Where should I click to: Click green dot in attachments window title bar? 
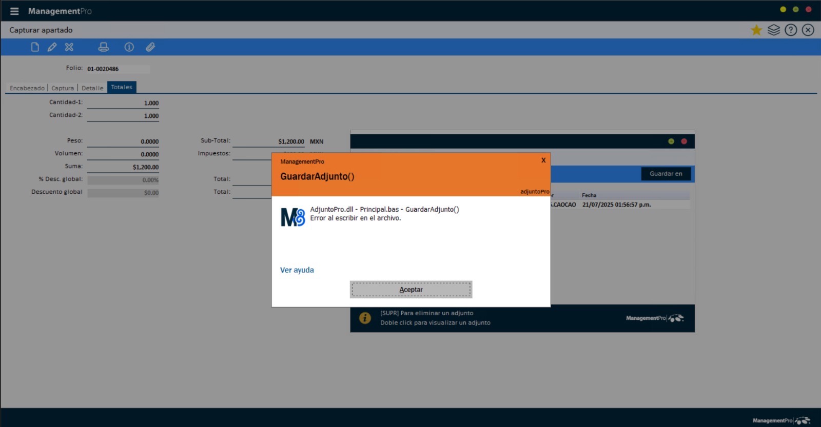pyautogui.click(x=671, y=141)
